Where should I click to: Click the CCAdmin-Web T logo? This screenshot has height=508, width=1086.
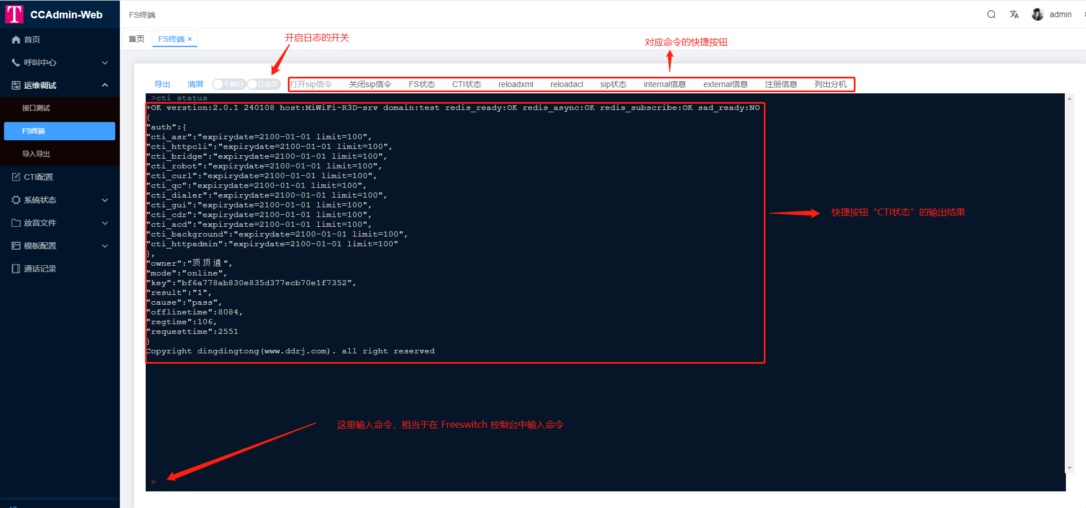click(14, 14)
